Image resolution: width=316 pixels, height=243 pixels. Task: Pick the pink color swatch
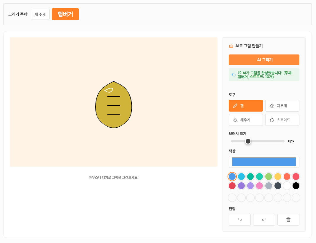[260, 186]
